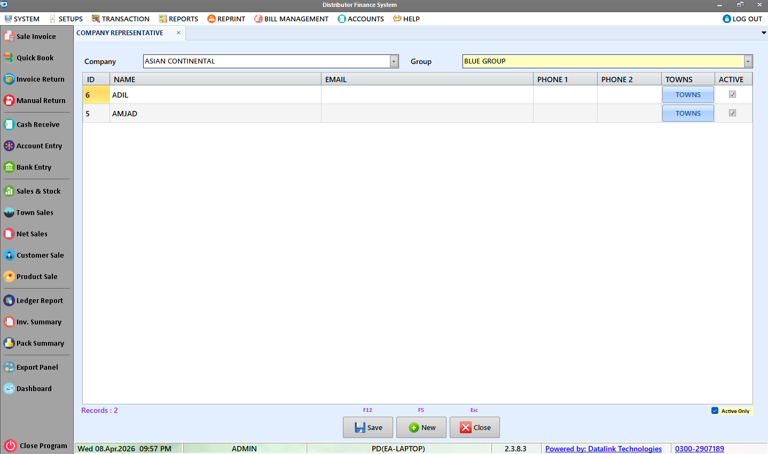This screenshot has height=454, width=768.
Task: Click the Save button
Action: coord(368,427)
